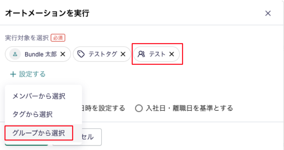The image size is (284, 150).
Task: Click the テストタグ chip label
Action: click(x=103, y=54)
